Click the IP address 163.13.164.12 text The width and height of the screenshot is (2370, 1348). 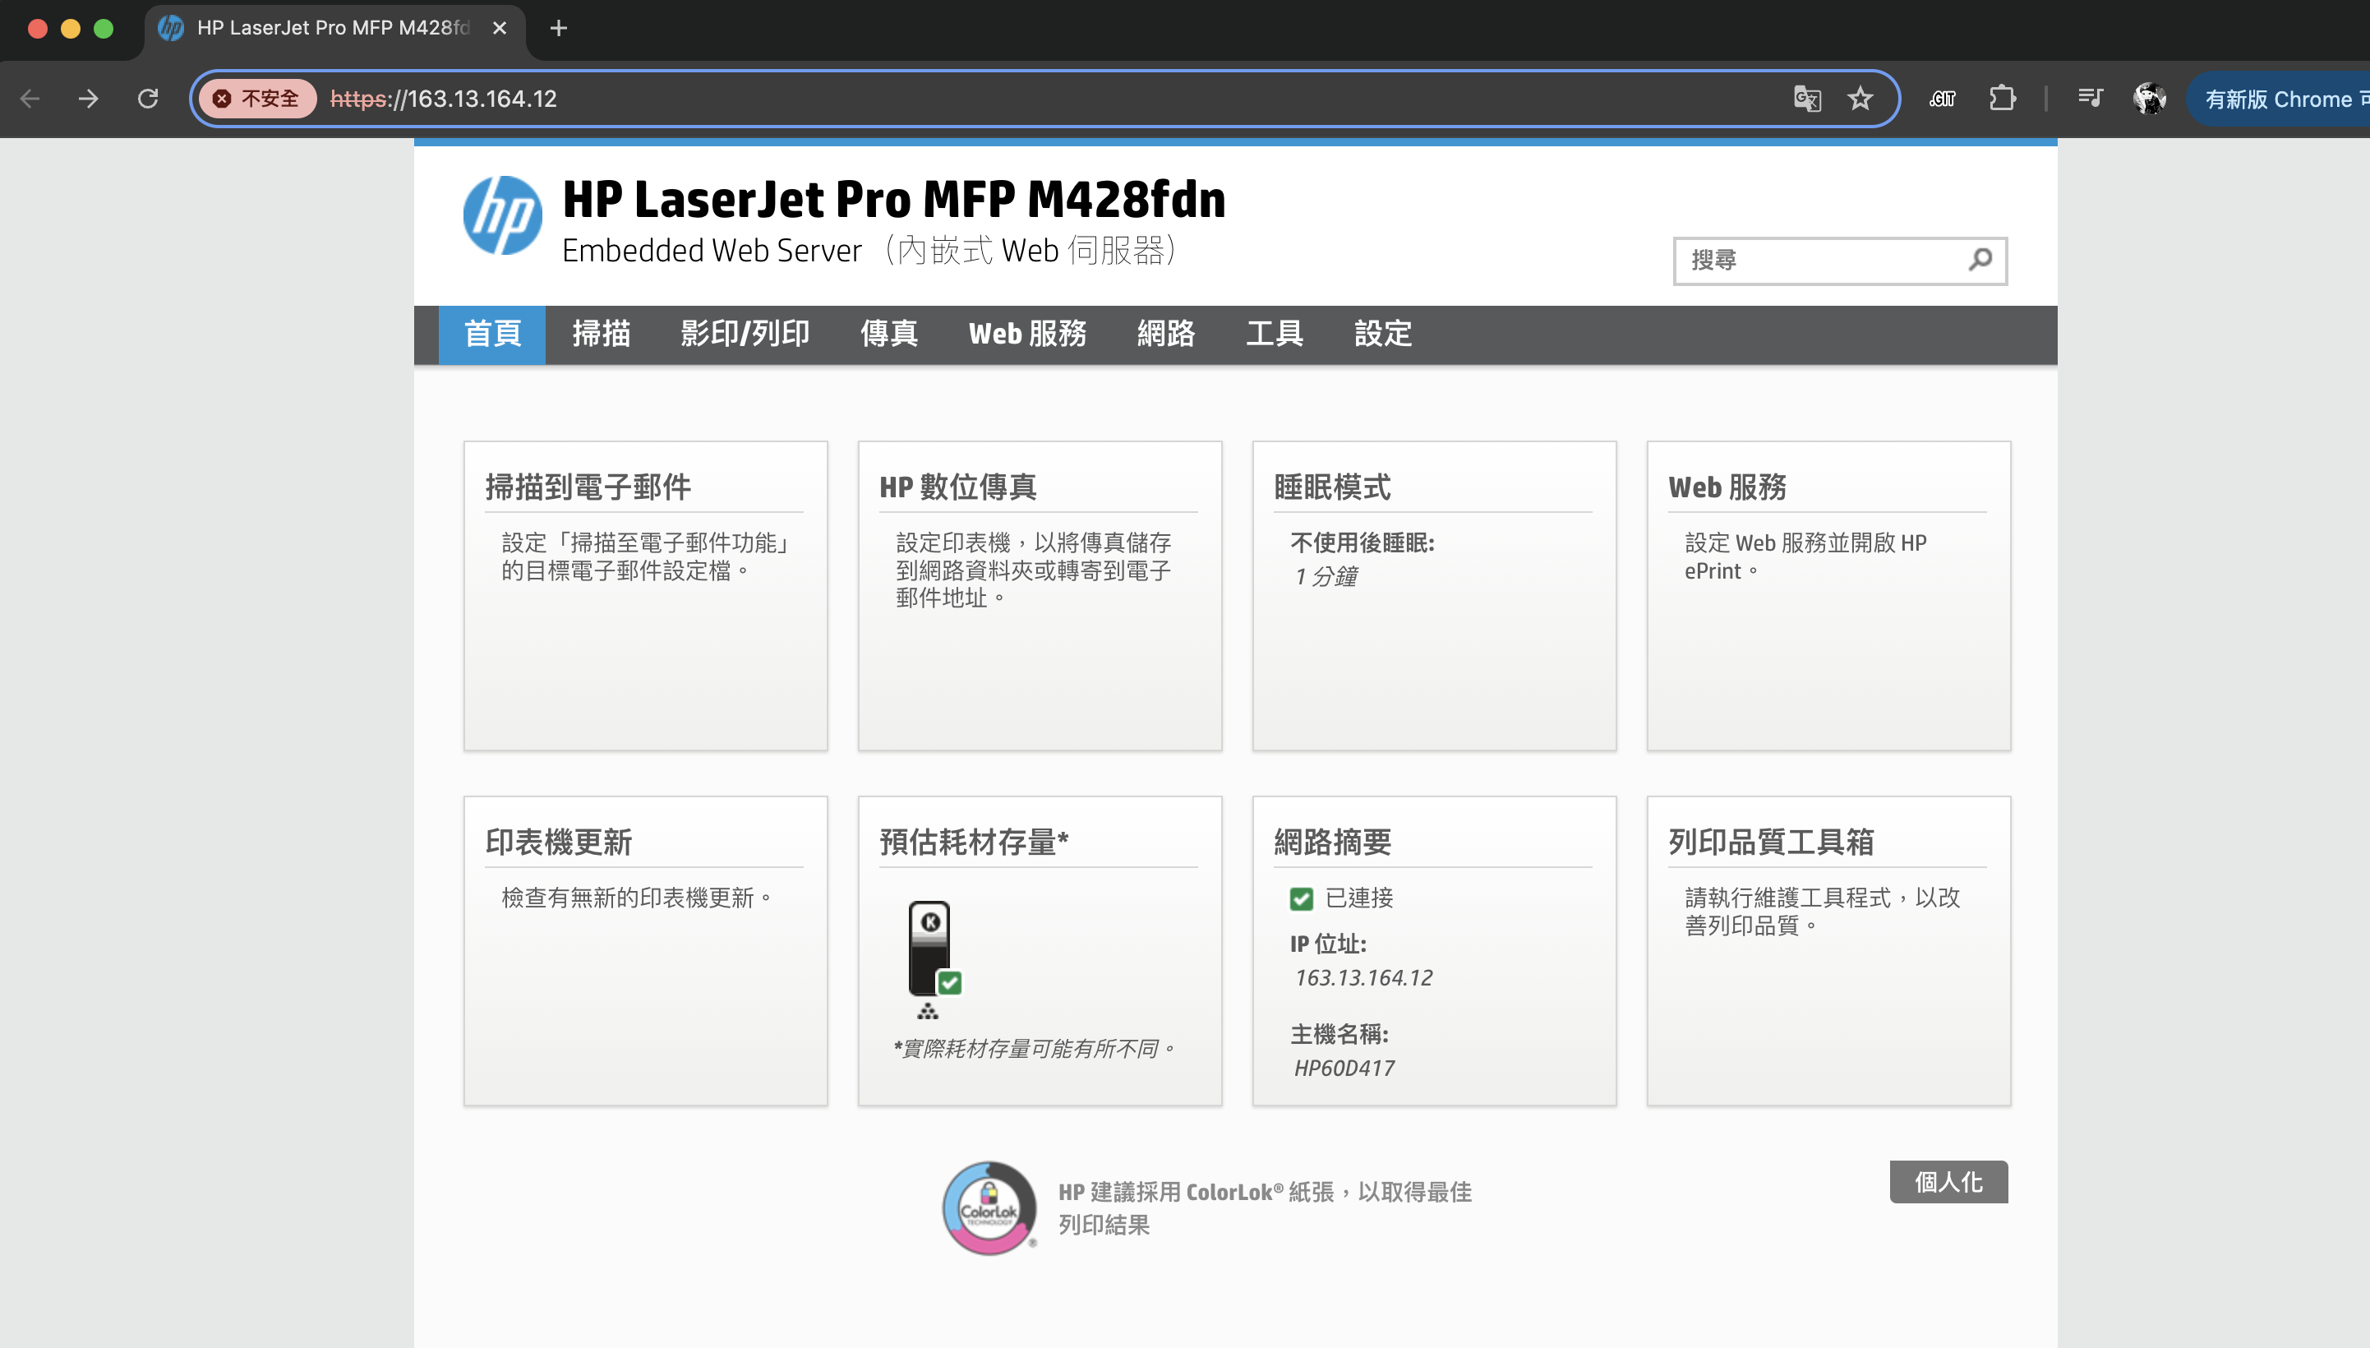[x=1363, y=977]
